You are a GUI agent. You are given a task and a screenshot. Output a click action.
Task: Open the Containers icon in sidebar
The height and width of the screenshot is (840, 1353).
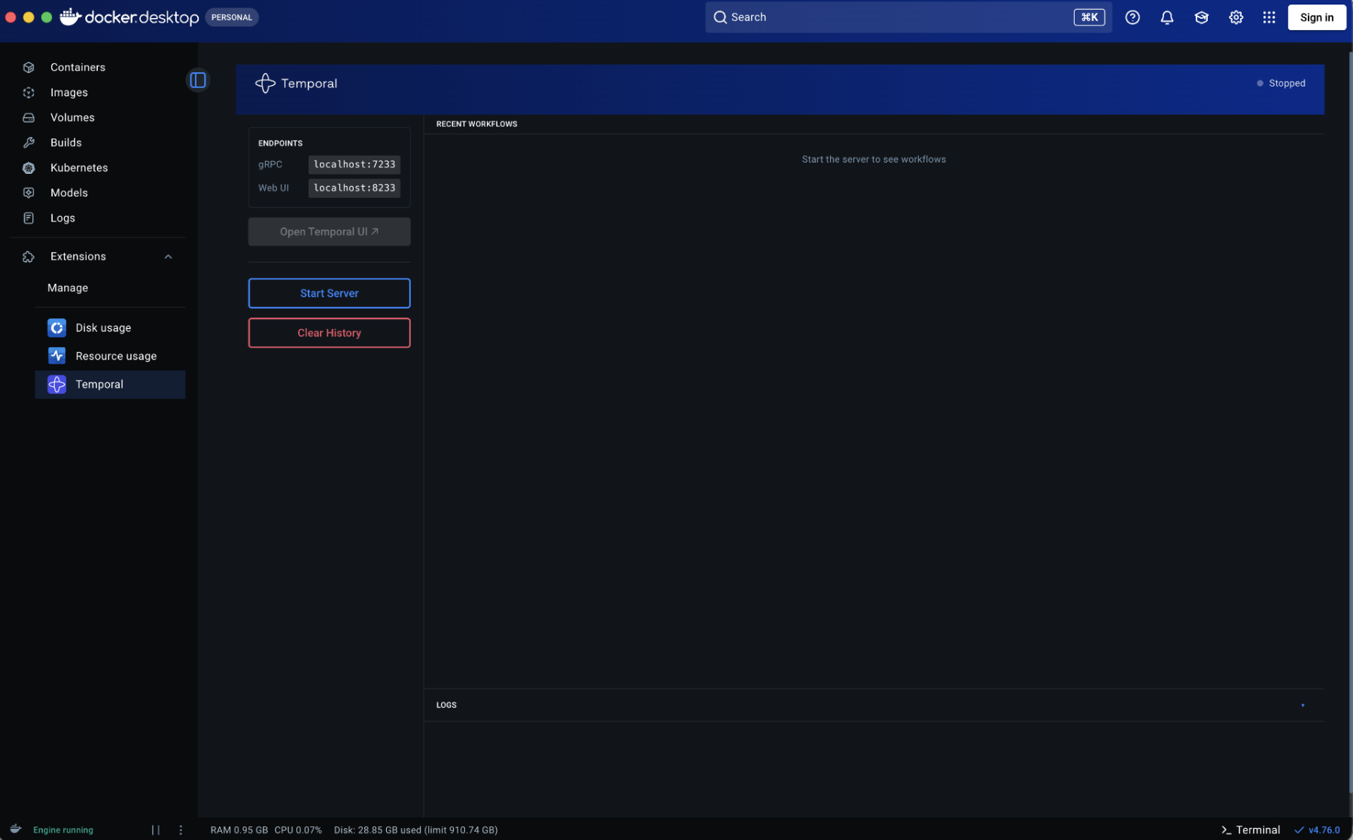pos(29,67)
